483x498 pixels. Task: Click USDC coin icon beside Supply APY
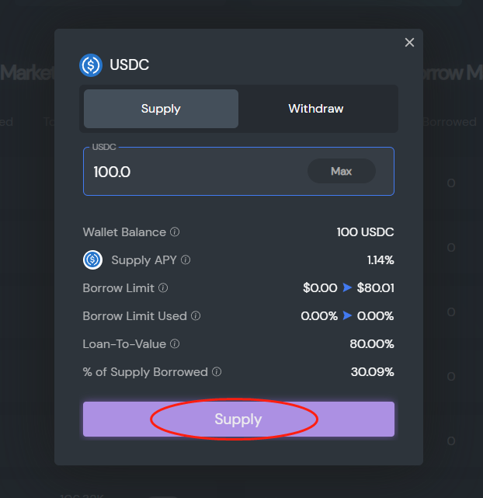(x=93, y=260)
